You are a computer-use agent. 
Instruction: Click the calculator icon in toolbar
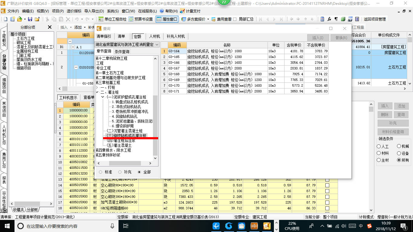point(322,19)
